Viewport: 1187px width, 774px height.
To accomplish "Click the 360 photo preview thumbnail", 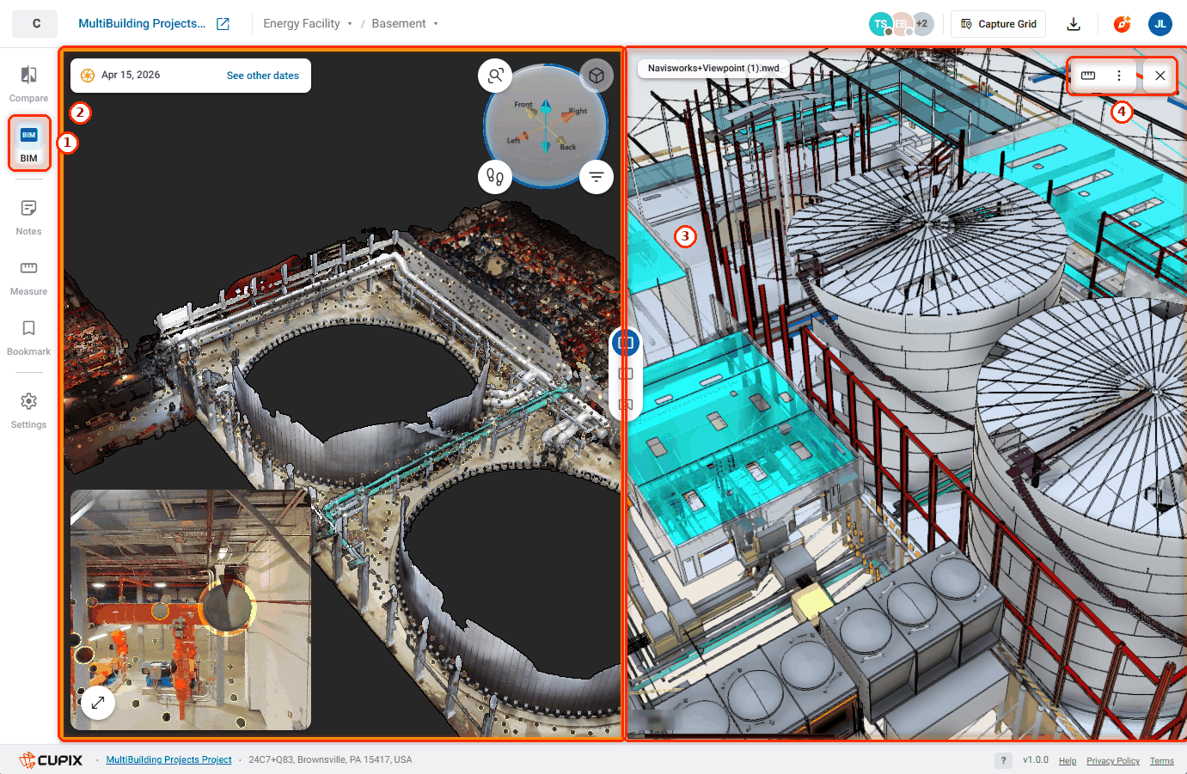I will [x=191, y=610].
